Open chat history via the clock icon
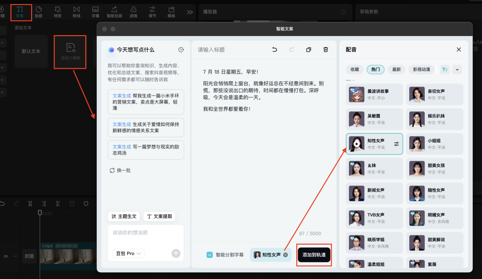Screen dimensions: 482x279 click(181, 49)
